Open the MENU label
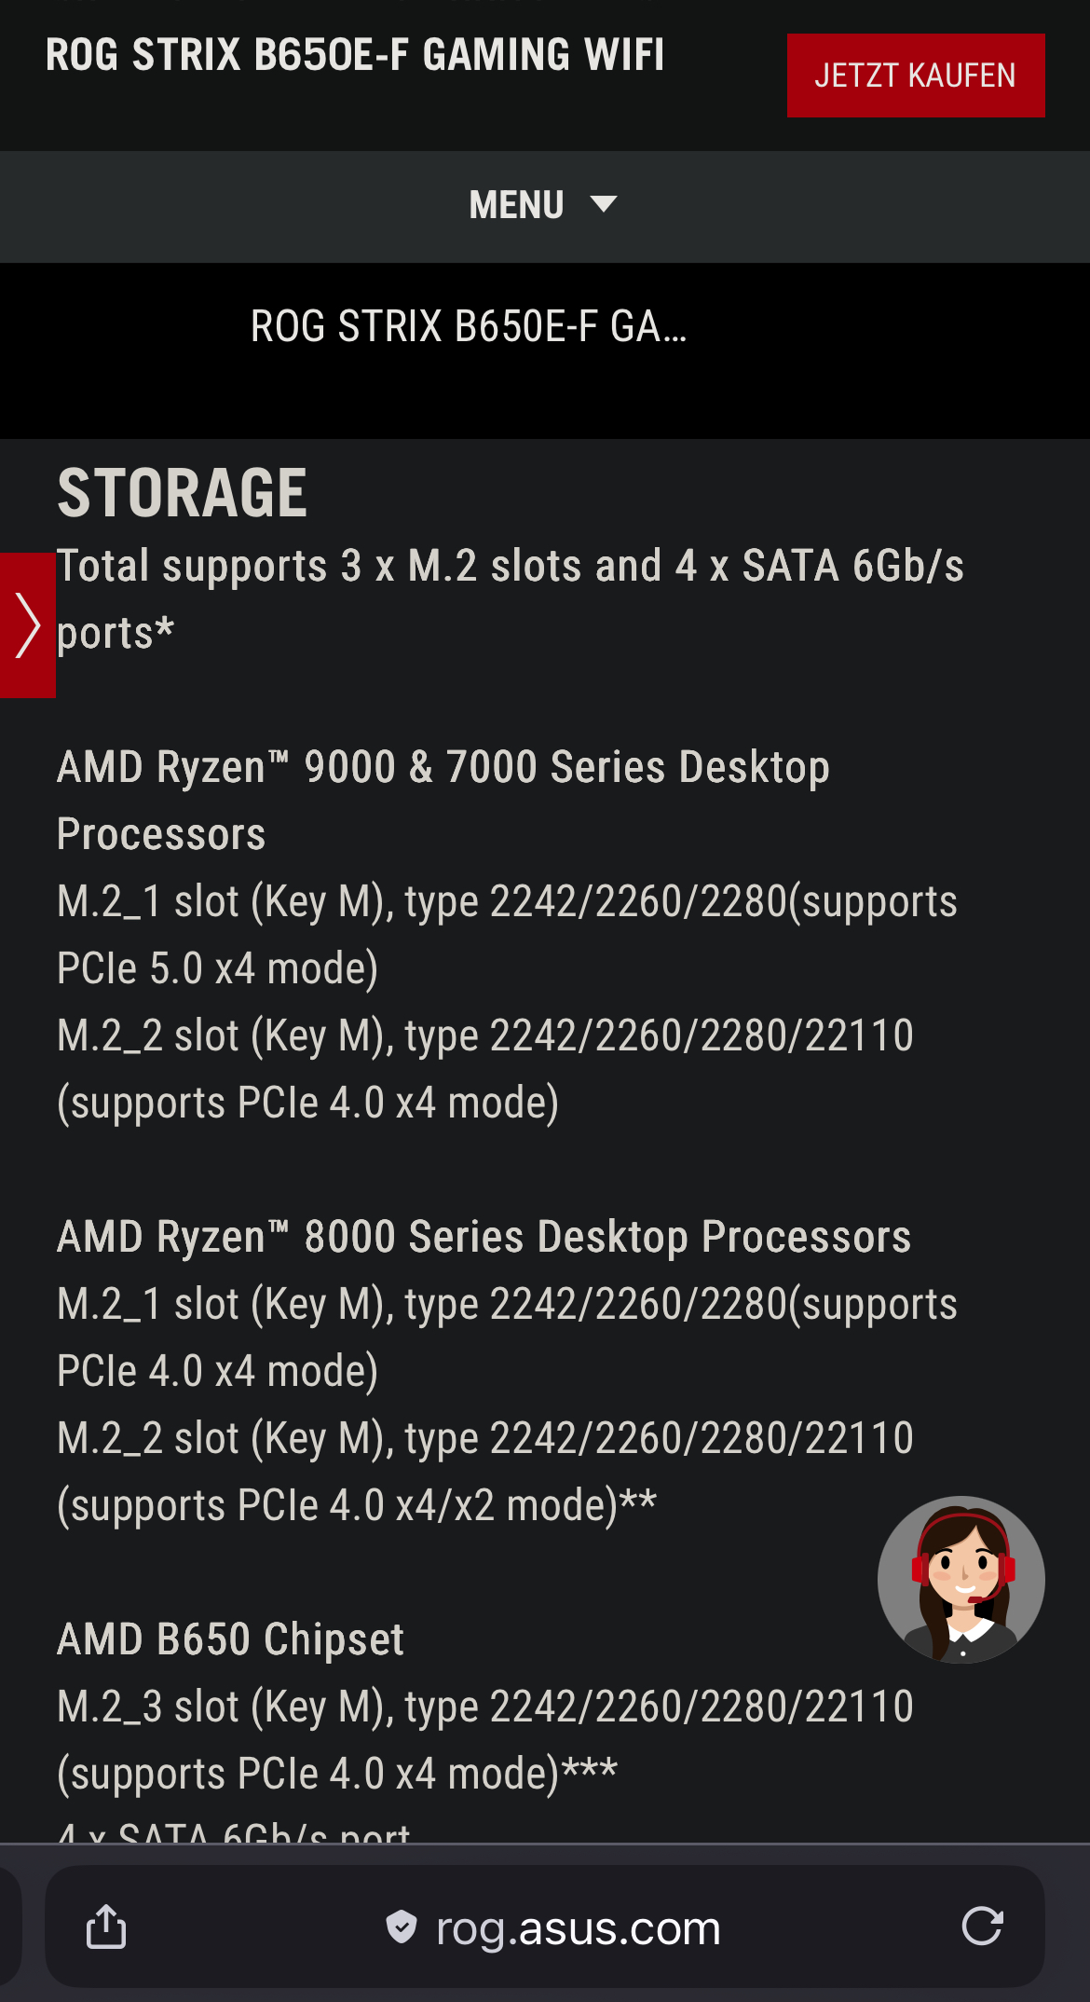Image resolution: width=1090 pixels, height=2002 pixels. [x=517, y=205]
